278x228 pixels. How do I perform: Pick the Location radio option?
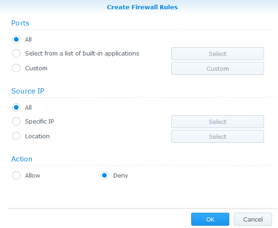[x=16, y=136]
